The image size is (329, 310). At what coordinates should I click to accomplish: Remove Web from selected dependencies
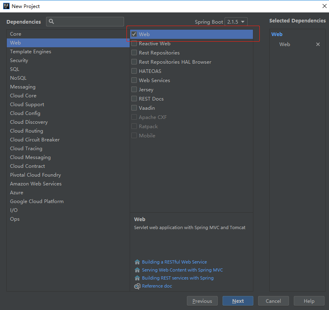pos(318,44)
